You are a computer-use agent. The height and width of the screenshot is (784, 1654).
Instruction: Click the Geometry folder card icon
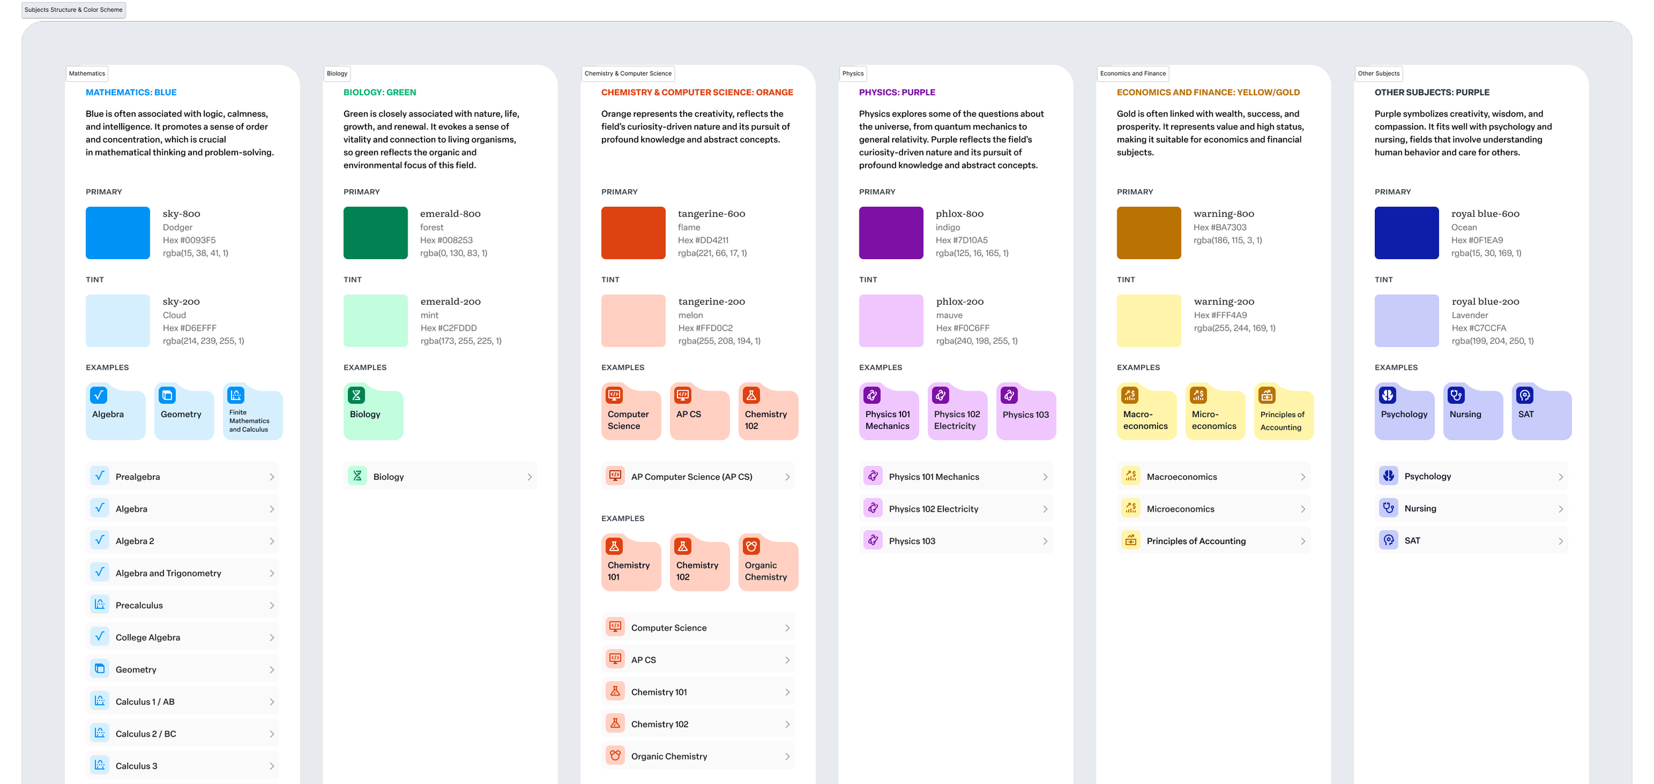coord(167,395)
